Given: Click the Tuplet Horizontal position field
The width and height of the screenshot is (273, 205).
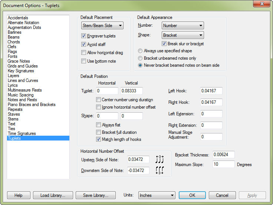Looking at the screenshot, I should [107, 91].
